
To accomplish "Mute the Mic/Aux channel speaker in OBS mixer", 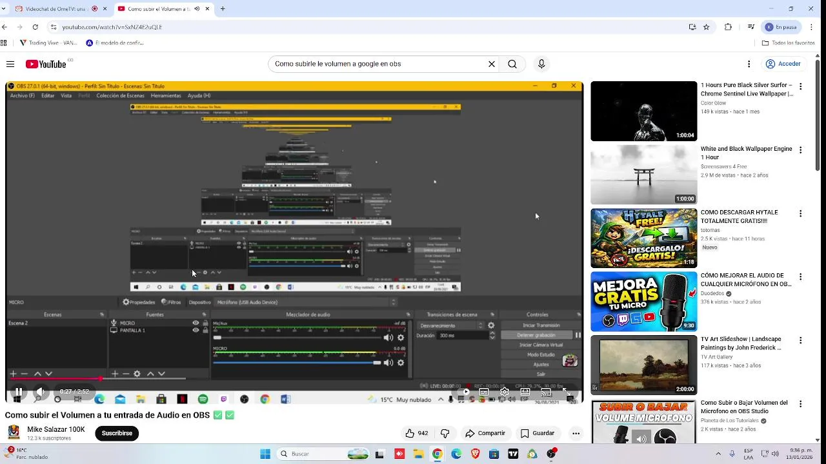I will point(388,338).
